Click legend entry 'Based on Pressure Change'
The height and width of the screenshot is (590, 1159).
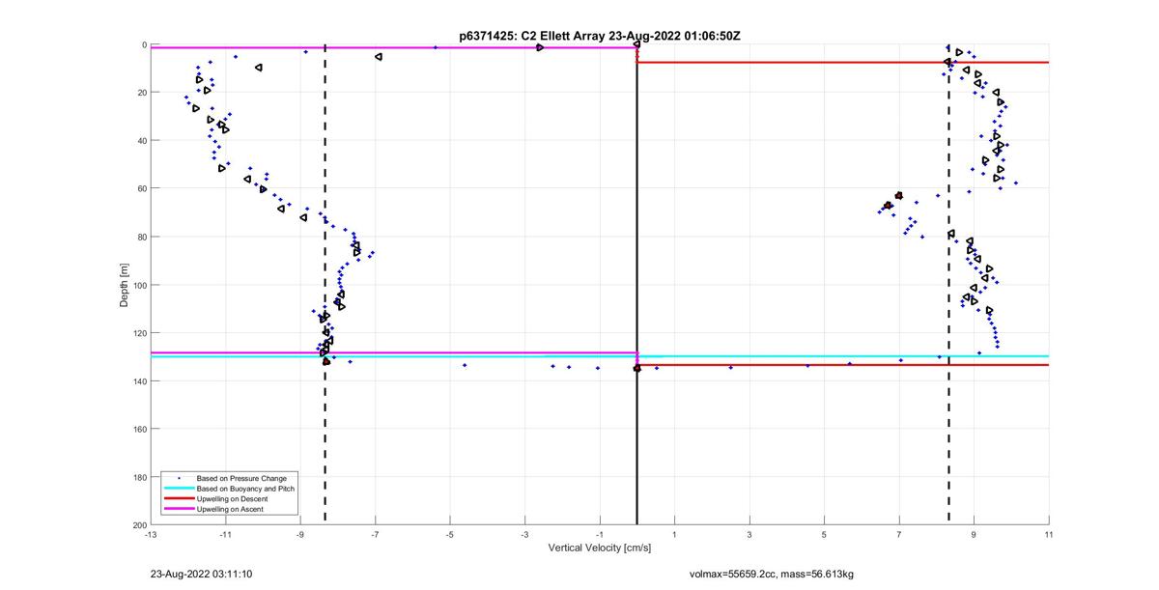coord(241,478)
